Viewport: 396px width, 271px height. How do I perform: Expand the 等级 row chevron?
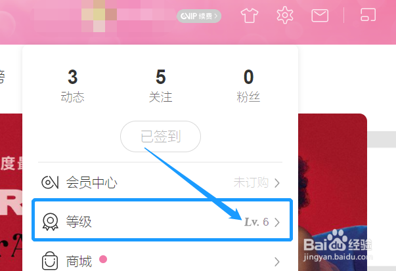tap(277, 222)
